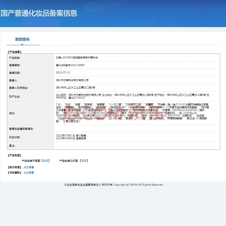The height and width of the screenshot is (226, 226).
Task: Open 预览 link for 产品包装平面图
Action: [x=45, y=161]
